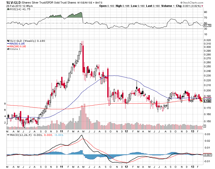Click the blue line marker for MA(50)

click(x=8, y=44)
